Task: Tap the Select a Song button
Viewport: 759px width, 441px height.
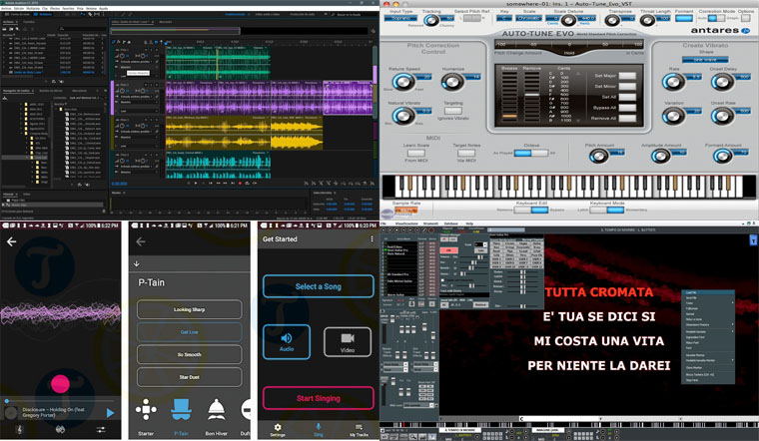Action: (x=319, y=286)
